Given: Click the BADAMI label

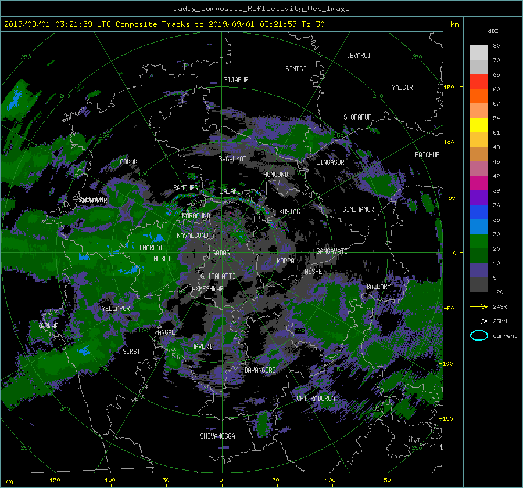Looking at the screenshot, I should pos(230,191).
